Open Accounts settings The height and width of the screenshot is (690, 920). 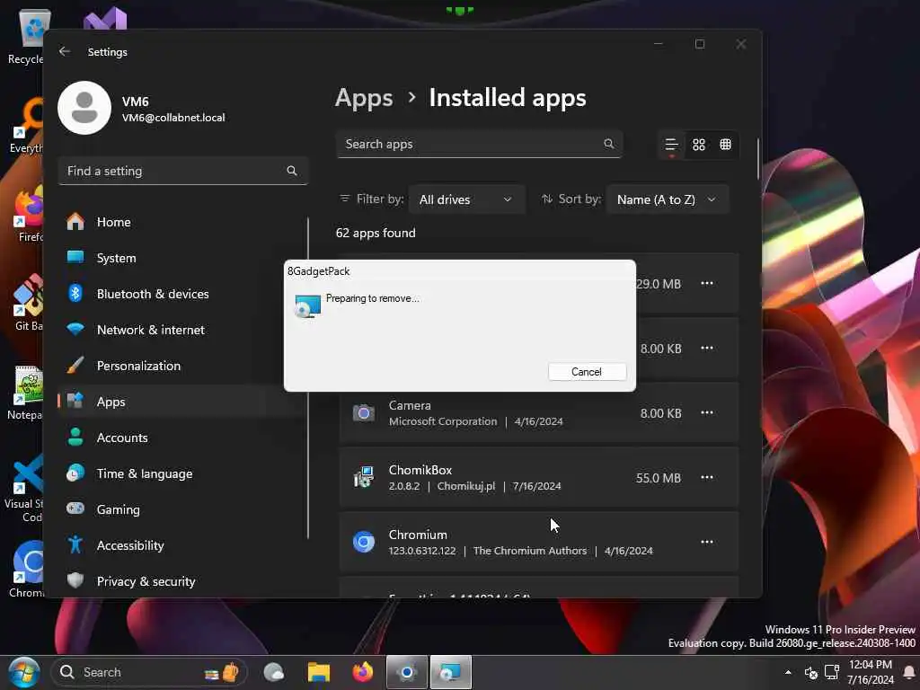(x=181, y=438)
